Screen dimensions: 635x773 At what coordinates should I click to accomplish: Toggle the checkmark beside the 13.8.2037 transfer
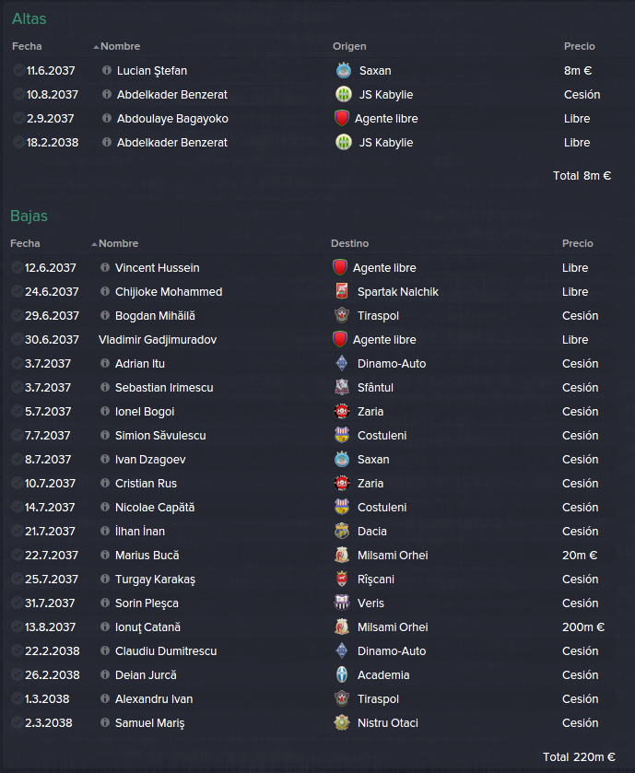pos(18,627)
